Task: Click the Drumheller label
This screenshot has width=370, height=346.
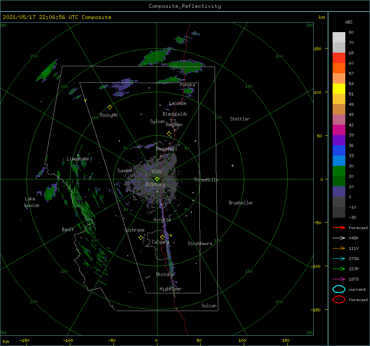Action: tap(241, 203)
